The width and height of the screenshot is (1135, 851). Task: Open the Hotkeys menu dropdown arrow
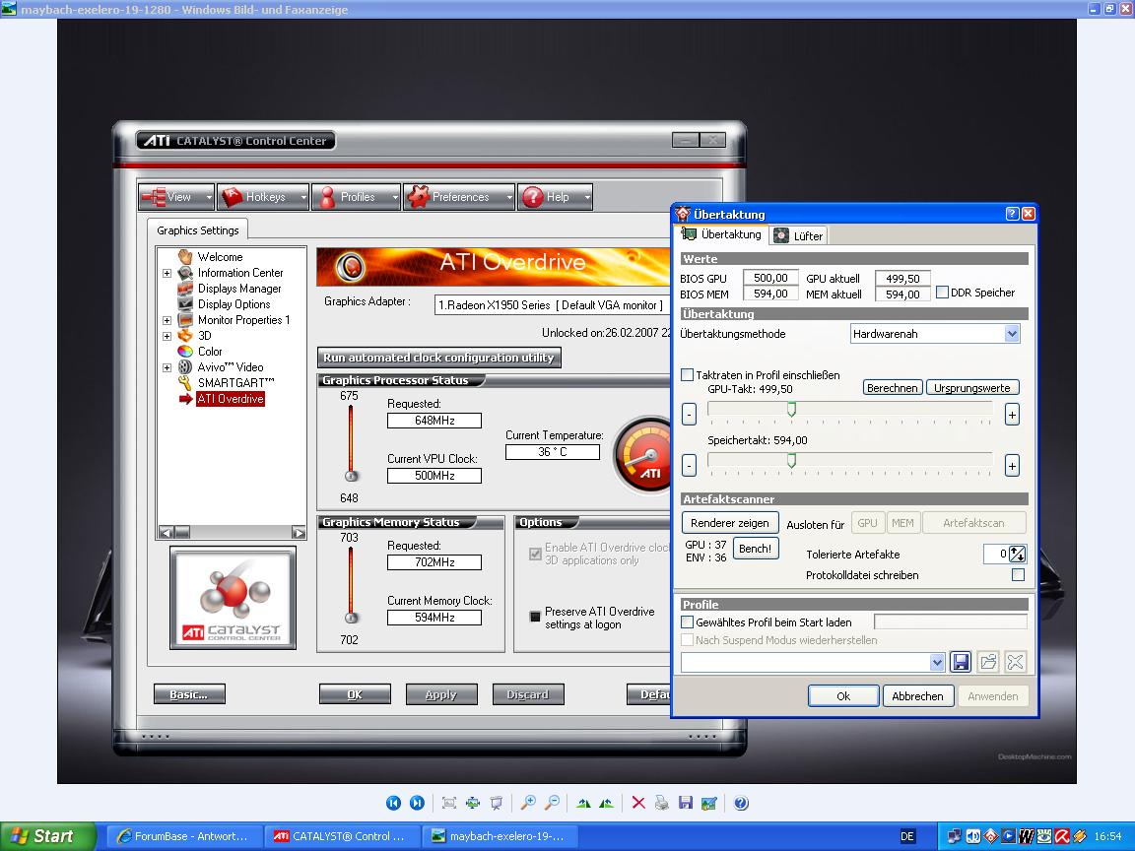click(x=303, y=197)
